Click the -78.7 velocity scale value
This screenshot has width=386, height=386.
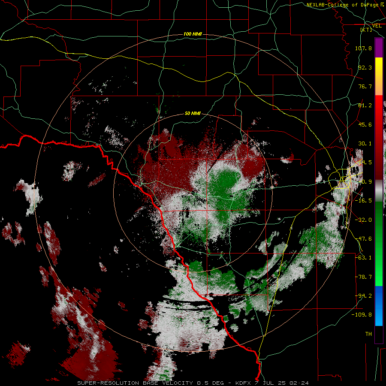[x=363, y=277]
